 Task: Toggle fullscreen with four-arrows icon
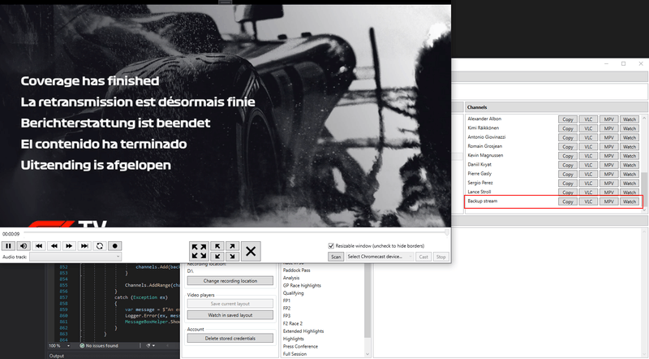(199, 251)
